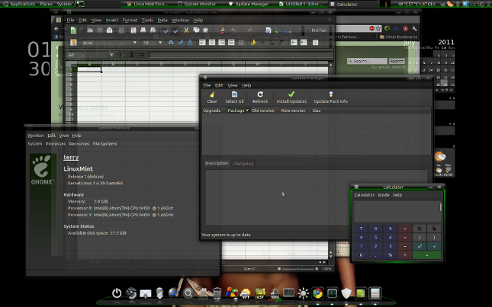This screenshot has width=492, height=307.
Task: Click the shield Update Manager dock icon
Action: click(x=346, y=293)
